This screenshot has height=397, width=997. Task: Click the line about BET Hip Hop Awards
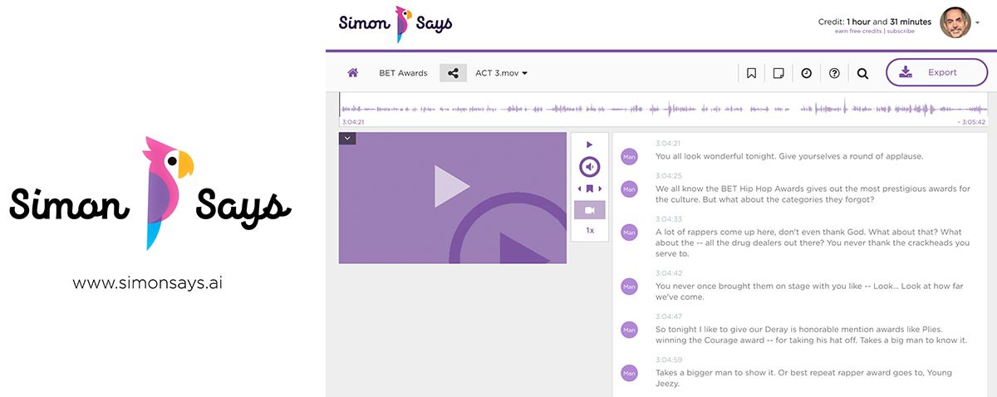[813, 194]
